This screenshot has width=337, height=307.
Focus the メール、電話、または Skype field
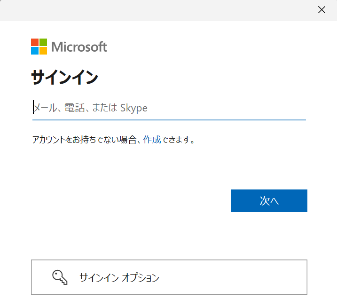tap(169, 108)
